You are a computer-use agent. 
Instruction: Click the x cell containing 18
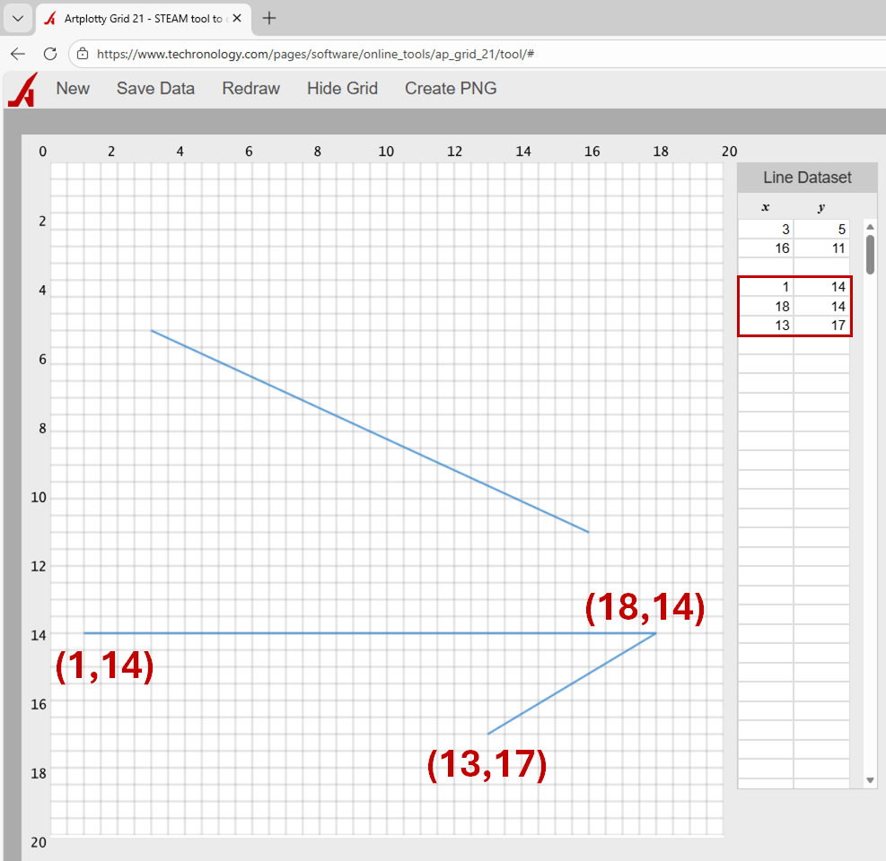pos(766,306)
